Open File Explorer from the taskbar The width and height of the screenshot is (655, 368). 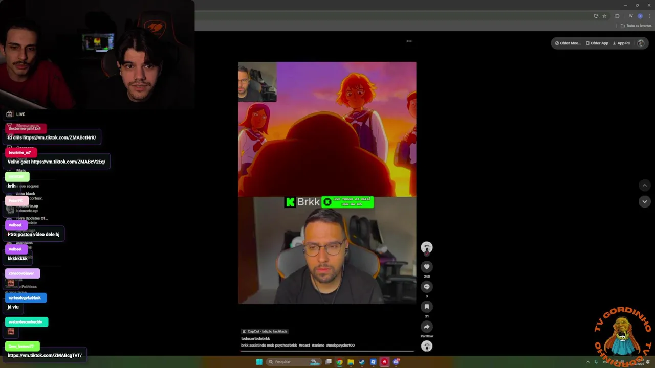(x=351, y=362)
